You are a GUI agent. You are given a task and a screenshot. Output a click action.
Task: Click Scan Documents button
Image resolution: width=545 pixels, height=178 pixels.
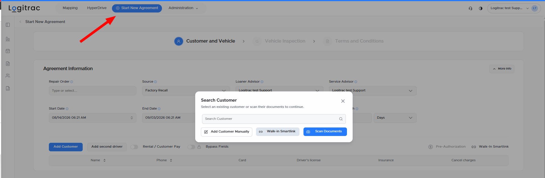tap(325, 131)
